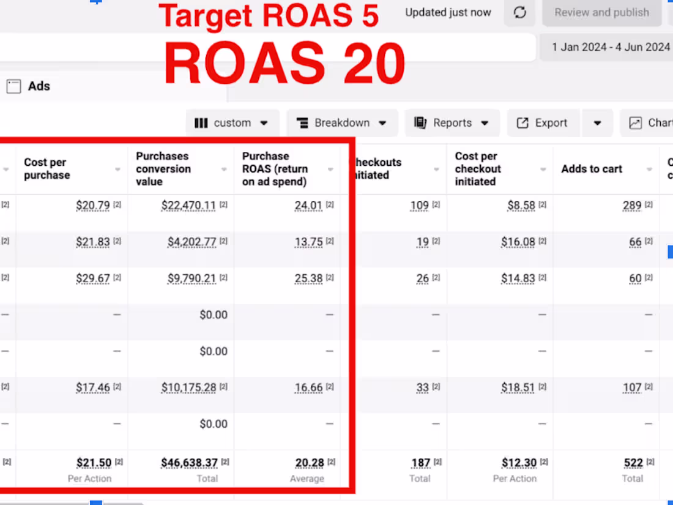Click the Export button
The image size is (673, 505).
click(x=543, y=122)
